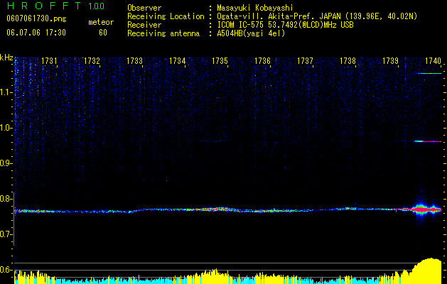Select the 1733 time label
The width and height of the screenshot is (447, 284).
[134, 61]
